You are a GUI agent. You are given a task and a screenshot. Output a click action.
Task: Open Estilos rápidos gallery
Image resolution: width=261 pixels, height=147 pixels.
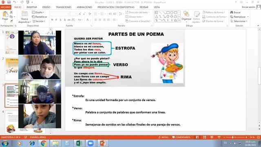[197, 17]
